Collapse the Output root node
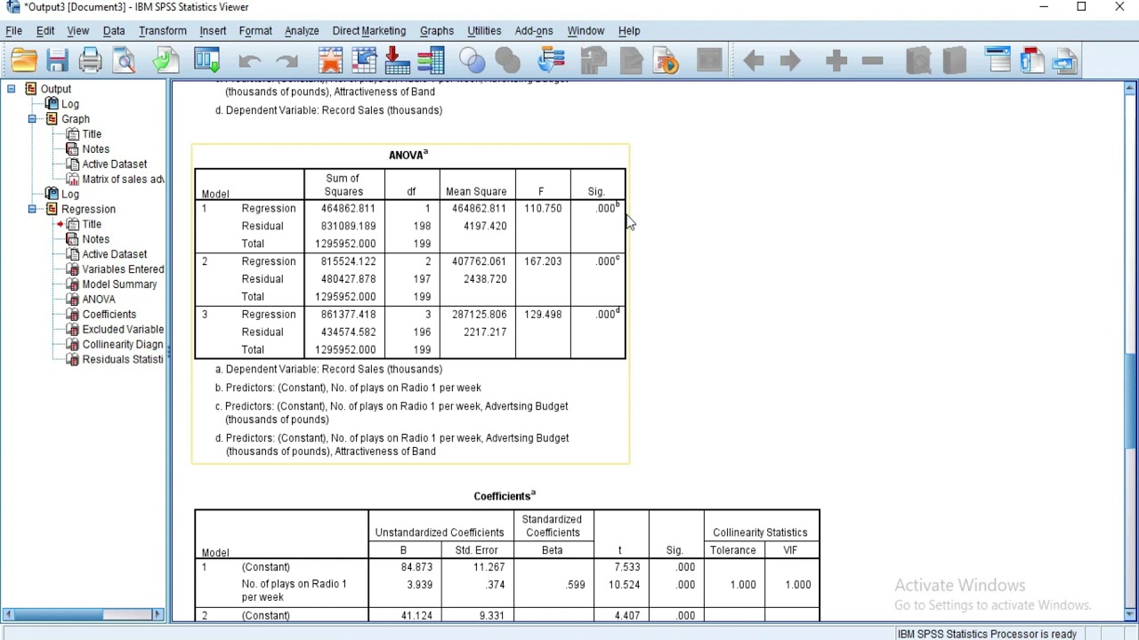 point(11,89)
